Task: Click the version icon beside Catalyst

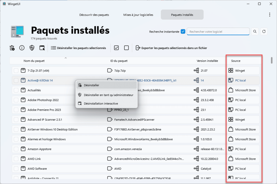Action: coord(196,169)
